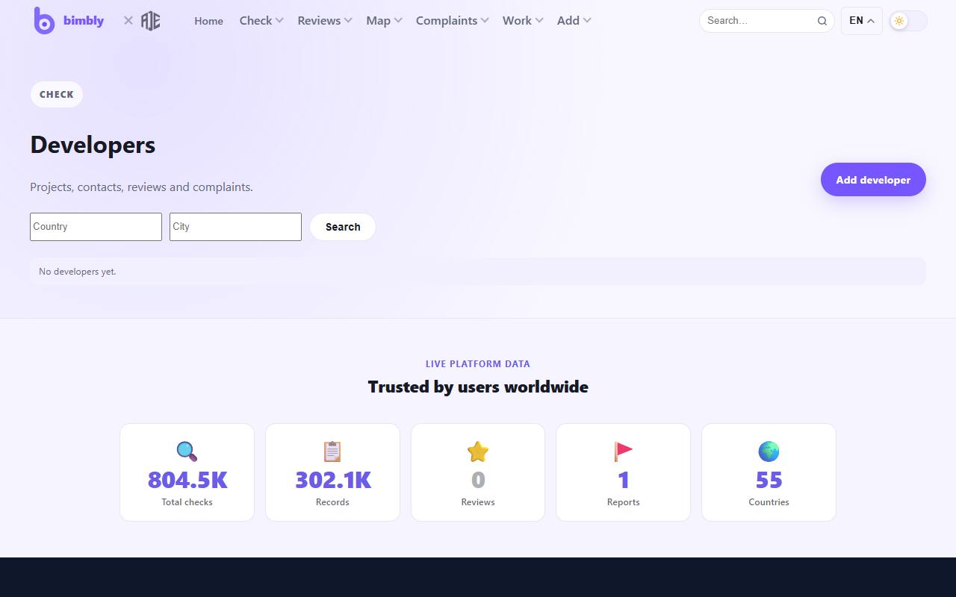Click the 302.1K records value
956x597 pixels.
(332, 480)
